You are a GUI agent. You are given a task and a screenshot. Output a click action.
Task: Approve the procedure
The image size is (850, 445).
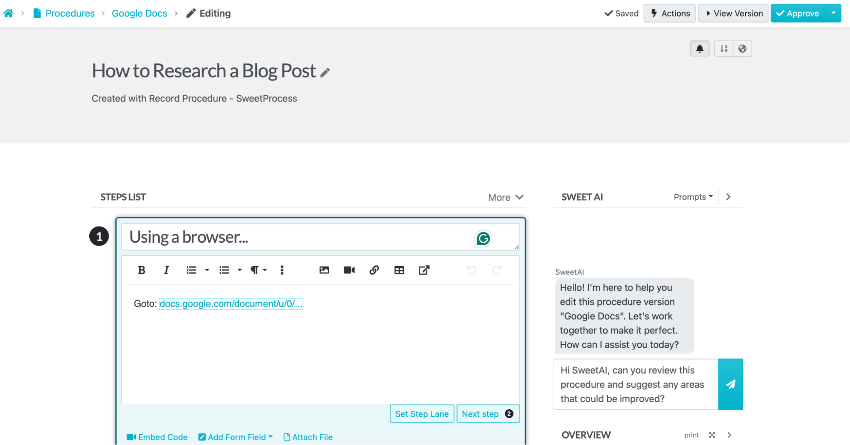[798, 13]
